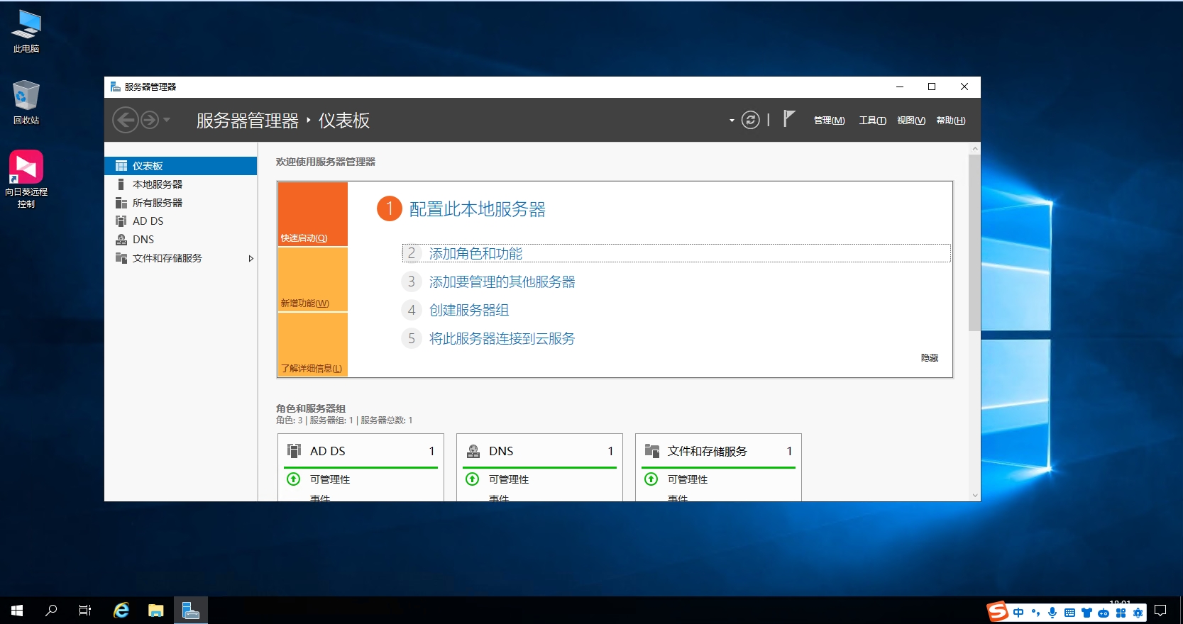Open Internet Explorer from the taskbar

121,610
